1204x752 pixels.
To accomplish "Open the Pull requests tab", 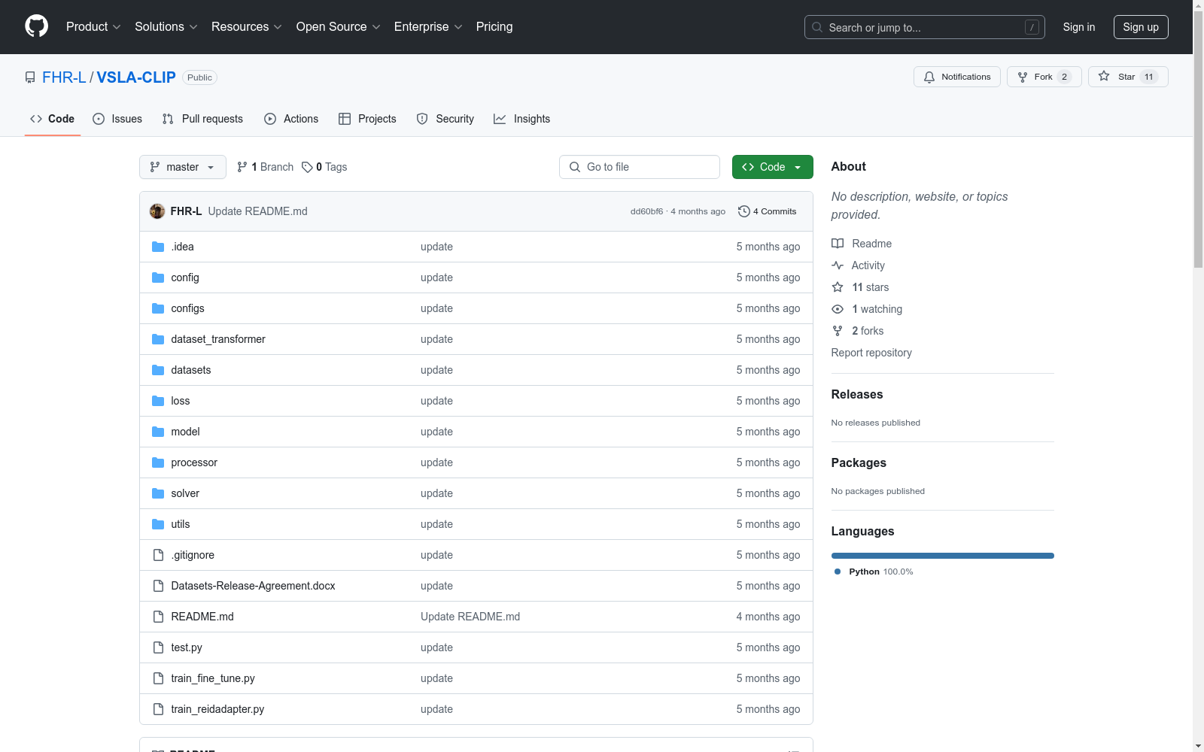I will click(x=202, y=119).
